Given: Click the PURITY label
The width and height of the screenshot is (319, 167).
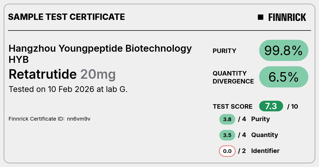Looking at the screenshot, I should 224,51.
